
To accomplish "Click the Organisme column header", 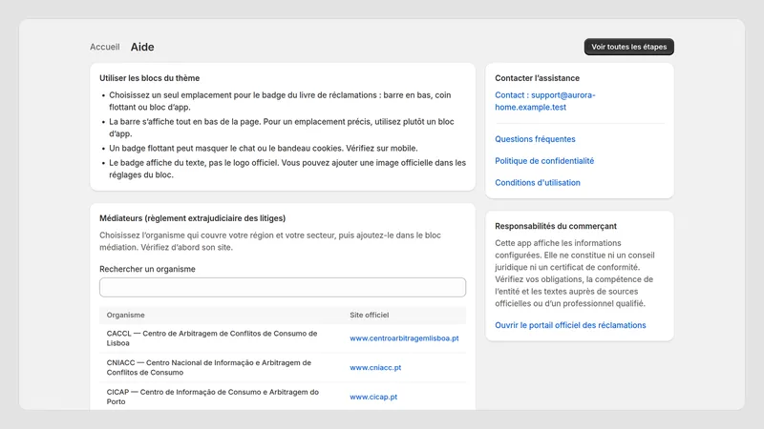I will (x=126, y=316).
